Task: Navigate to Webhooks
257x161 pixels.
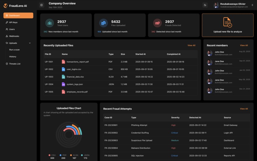Action: [x=14, y=36]
